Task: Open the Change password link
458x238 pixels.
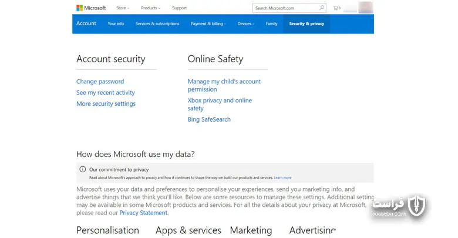Action: [100, 81]
